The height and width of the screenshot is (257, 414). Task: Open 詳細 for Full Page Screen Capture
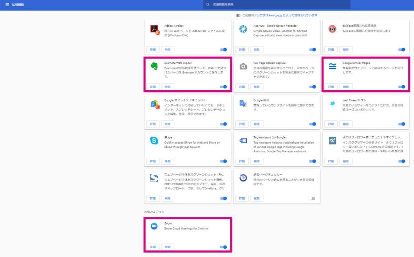pyautogui.click(x=242, y=87)
